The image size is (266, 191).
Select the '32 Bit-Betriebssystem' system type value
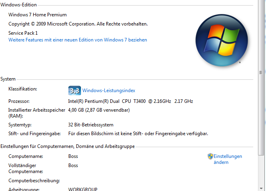point(91,125)
